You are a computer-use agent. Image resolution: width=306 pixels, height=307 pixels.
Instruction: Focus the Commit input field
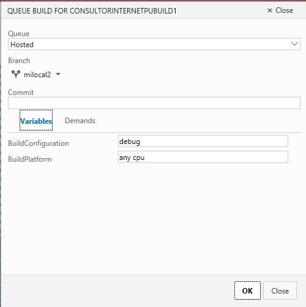tap(154, 103)
